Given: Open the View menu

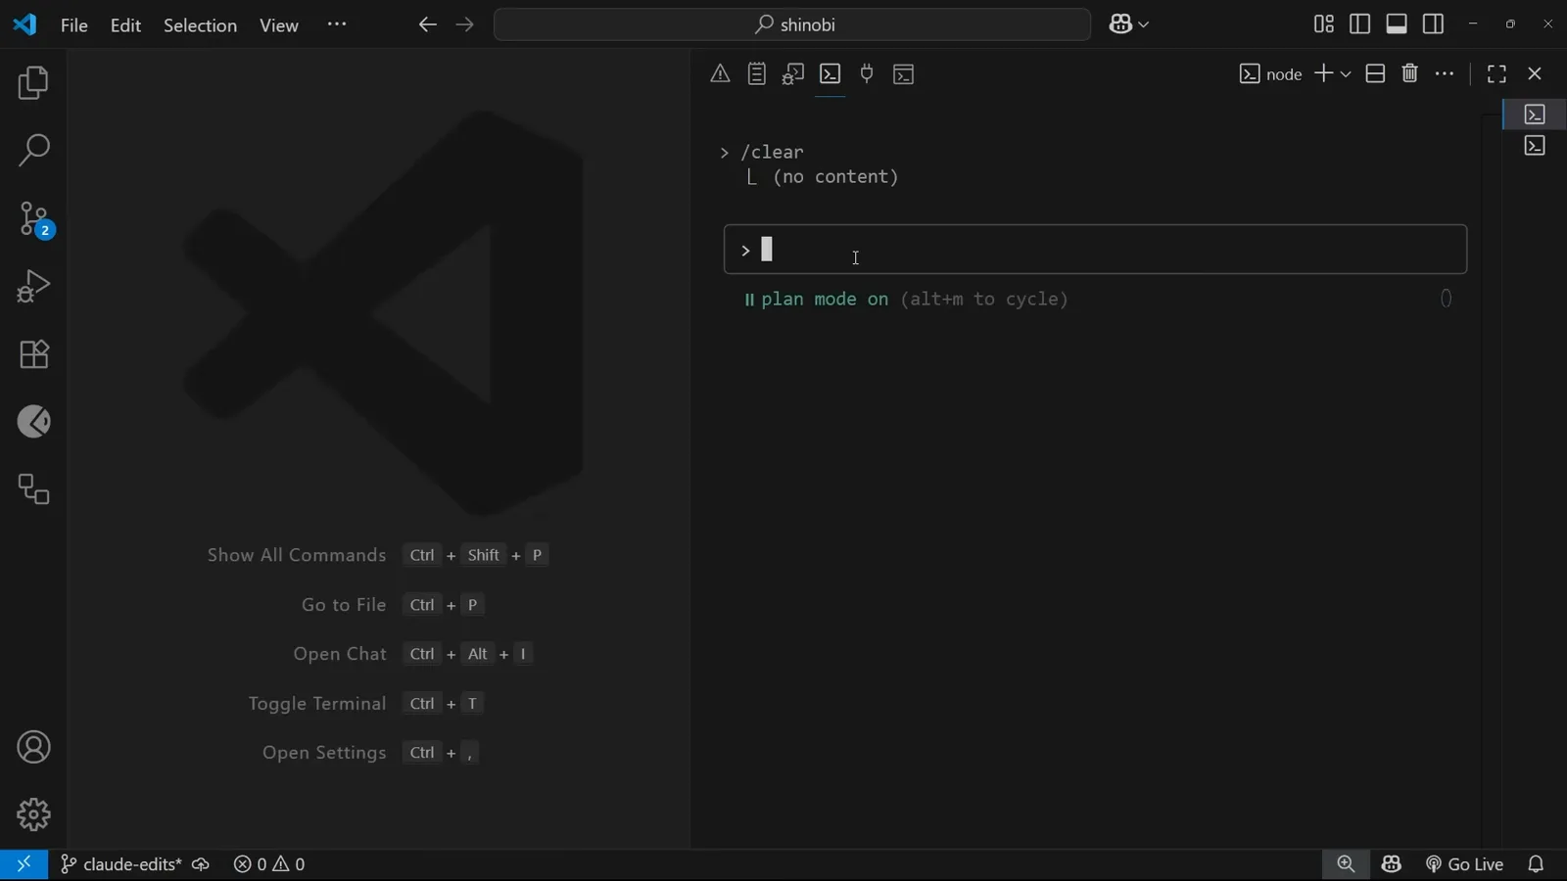Looking at the screenshot, I should pyautogui.click(x=279, y=25).
